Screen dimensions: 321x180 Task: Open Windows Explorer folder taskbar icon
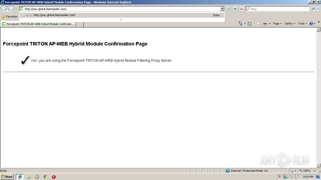pyautogui.click(x=28, y=177)
